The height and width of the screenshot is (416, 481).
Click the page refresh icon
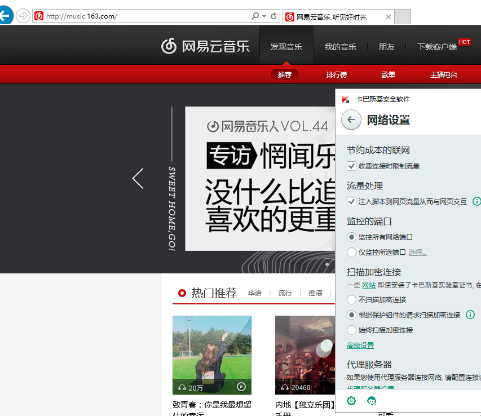(x=273, y=16)
